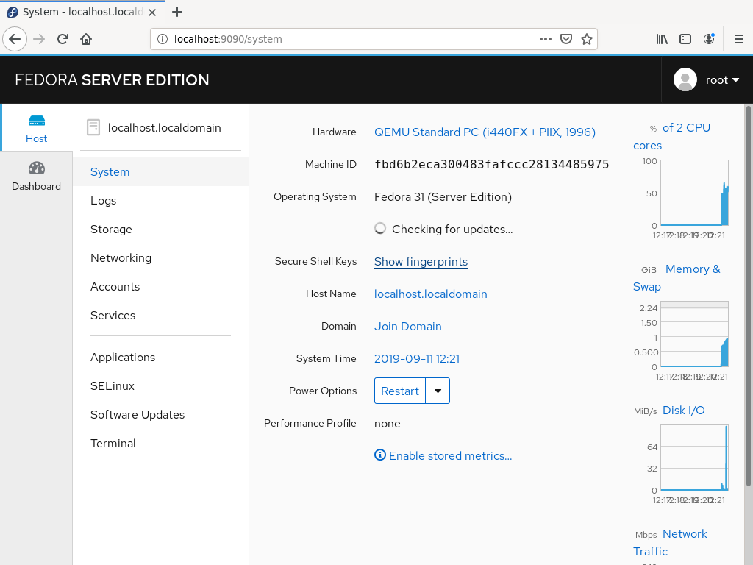
Task: Reload the page with refresh icon
Action: point(63,39)
